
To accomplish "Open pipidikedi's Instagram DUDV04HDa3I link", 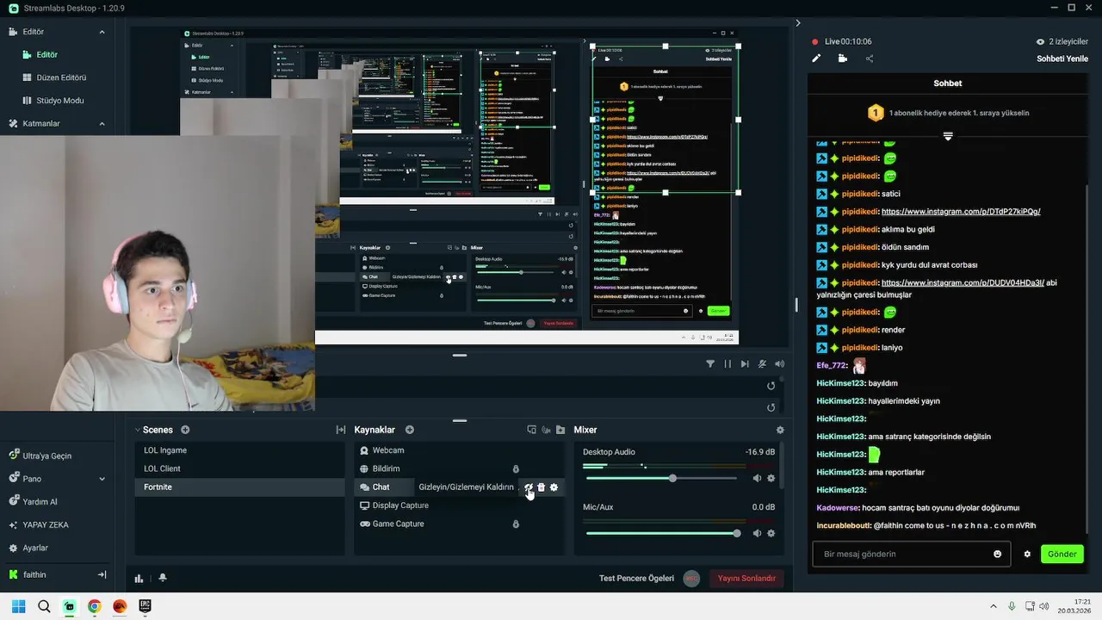I will click(963, 282).
